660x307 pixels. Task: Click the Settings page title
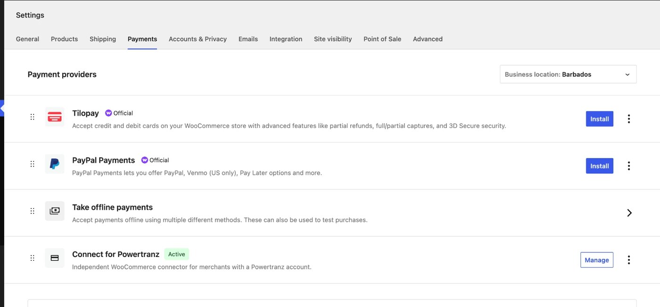point(30,15)
